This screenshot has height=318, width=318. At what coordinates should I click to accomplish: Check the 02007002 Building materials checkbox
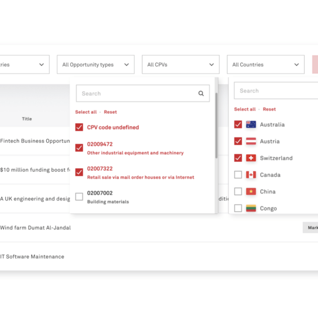[x=79, y=196]
